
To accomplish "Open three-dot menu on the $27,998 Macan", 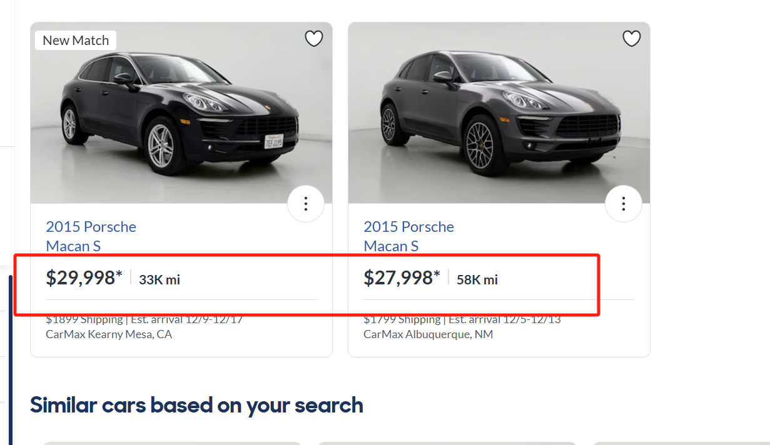I will [x=624, y=204].
